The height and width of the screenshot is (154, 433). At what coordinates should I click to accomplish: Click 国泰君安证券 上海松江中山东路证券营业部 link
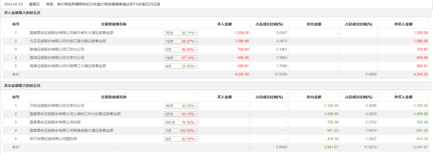coord(75,114)
